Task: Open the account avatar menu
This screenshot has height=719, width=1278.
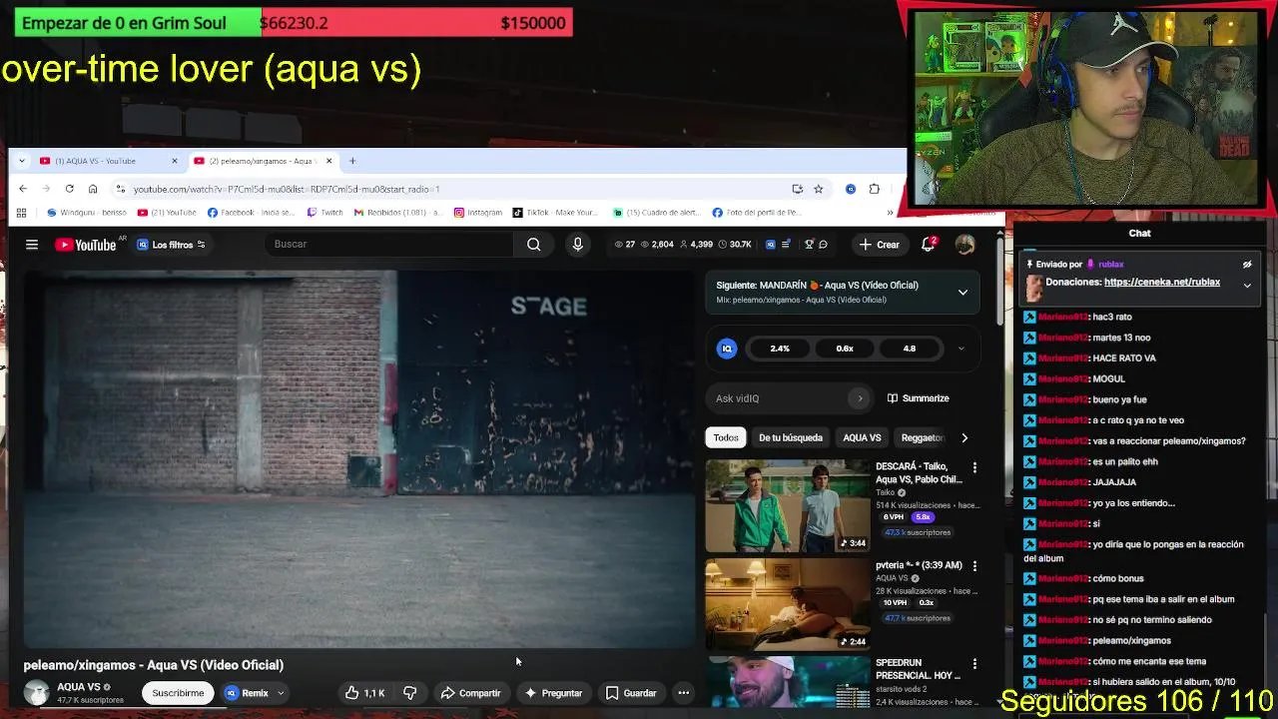Action: 964,245
